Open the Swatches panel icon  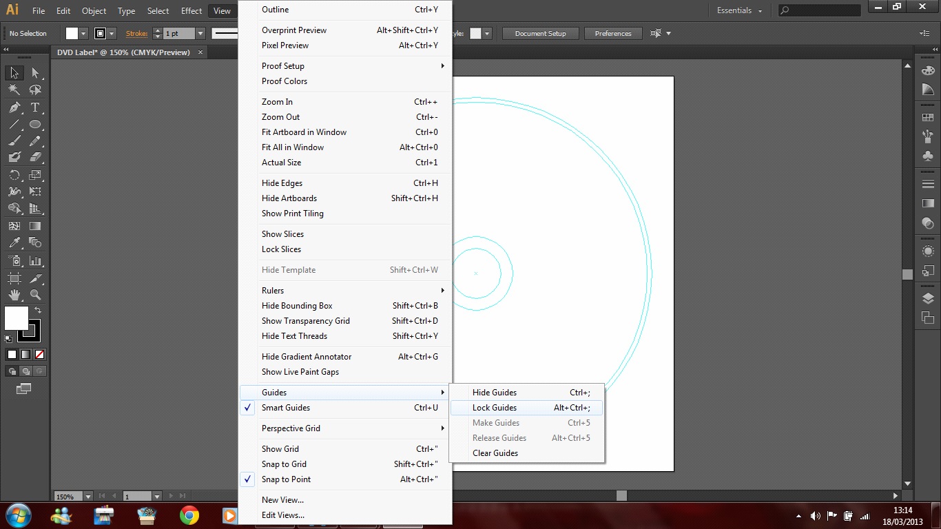point(928,118)
